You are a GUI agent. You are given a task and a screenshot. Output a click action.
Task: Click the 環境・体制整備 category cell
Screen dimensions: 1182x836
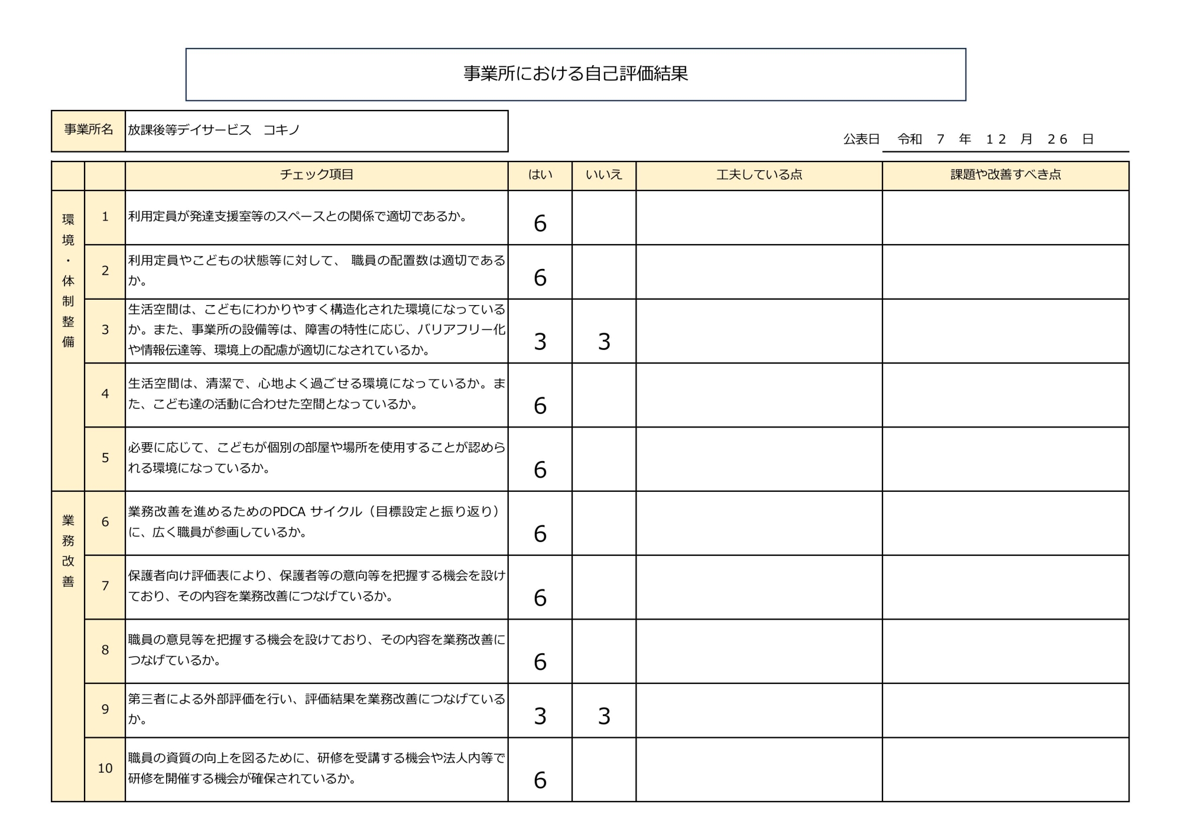(x=68, y=281)
